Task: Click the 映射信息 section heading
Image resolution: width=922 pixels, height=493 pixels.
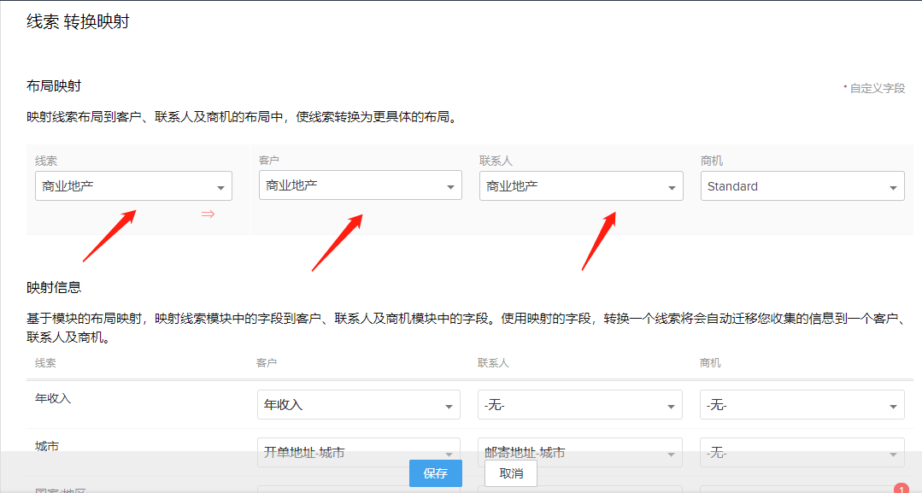Action: coord(54,288)
